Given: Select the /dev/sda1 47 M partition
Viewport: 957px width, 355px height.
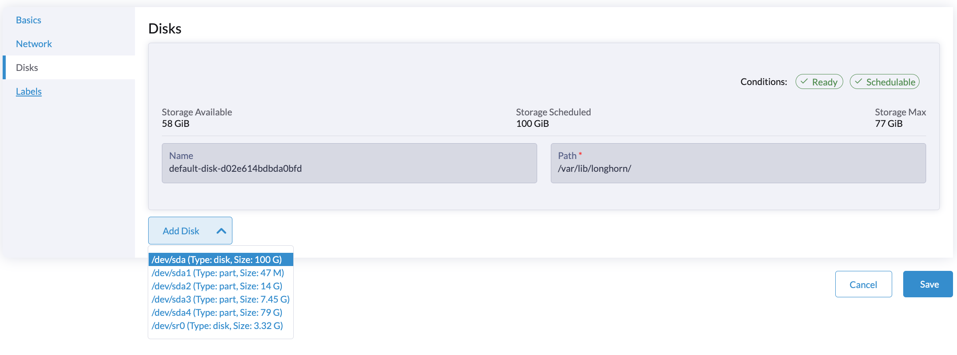Looking at the screenshot, I should [218, 273].
